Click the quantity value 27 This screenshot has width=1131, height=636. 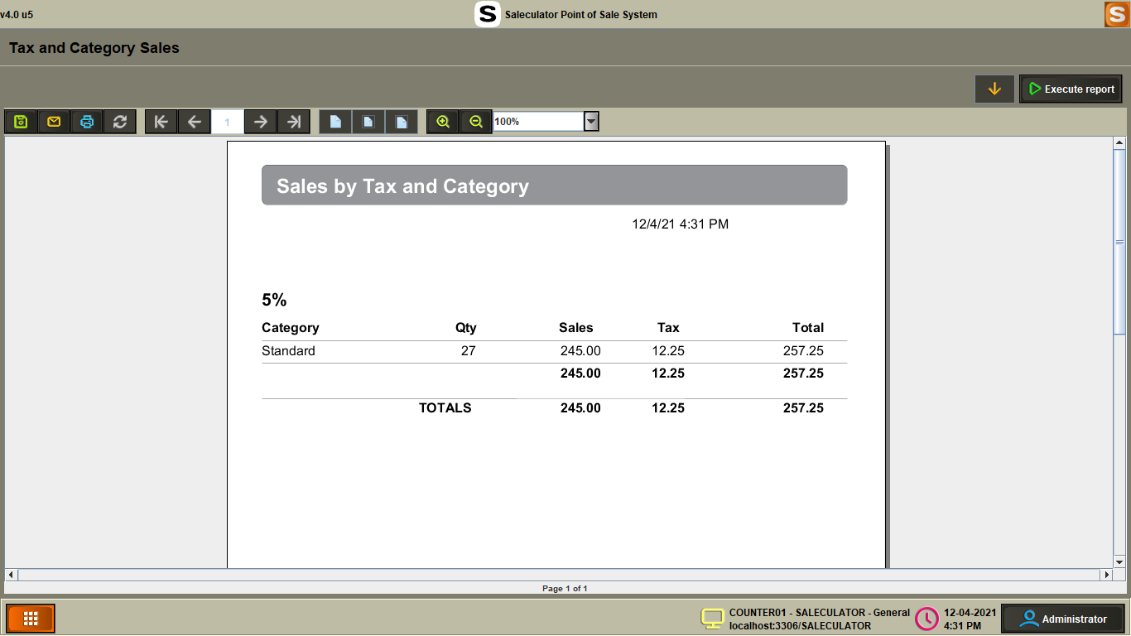pyautogui.click(x=469, y=351)
